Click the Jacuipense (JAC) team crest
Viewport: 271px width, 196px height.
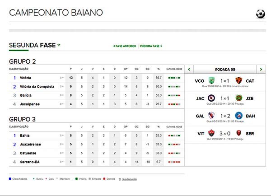click(x=211, y=98)
